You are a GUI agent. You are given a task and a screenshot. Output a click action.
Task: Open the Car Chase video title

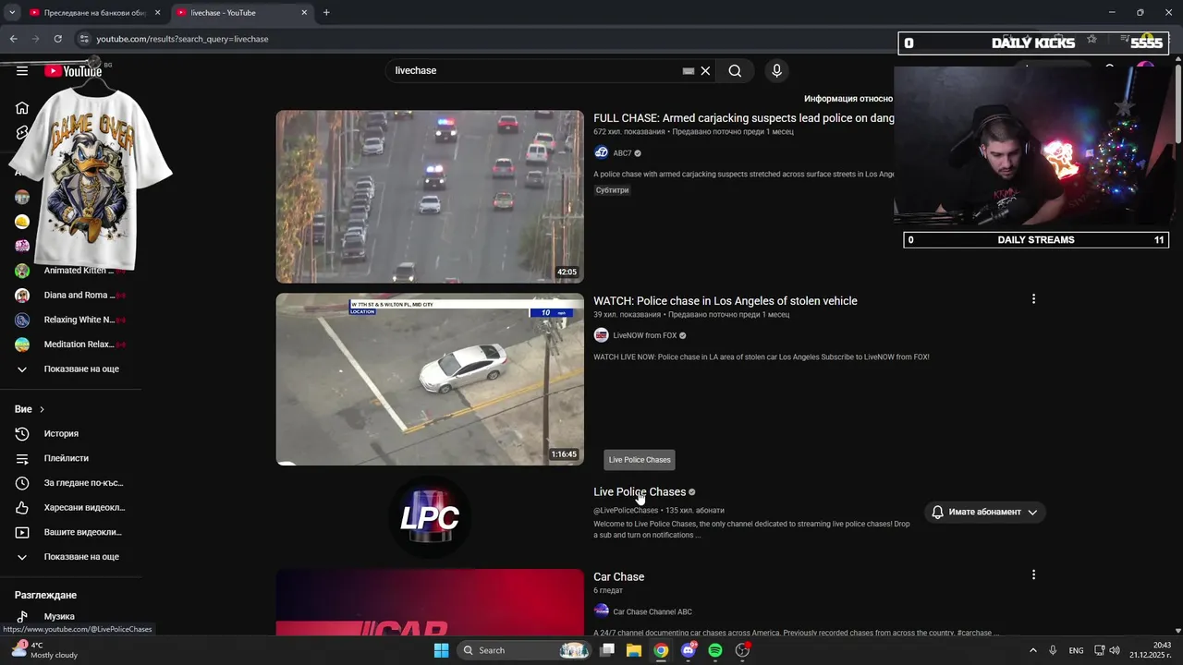pos(619,577)
